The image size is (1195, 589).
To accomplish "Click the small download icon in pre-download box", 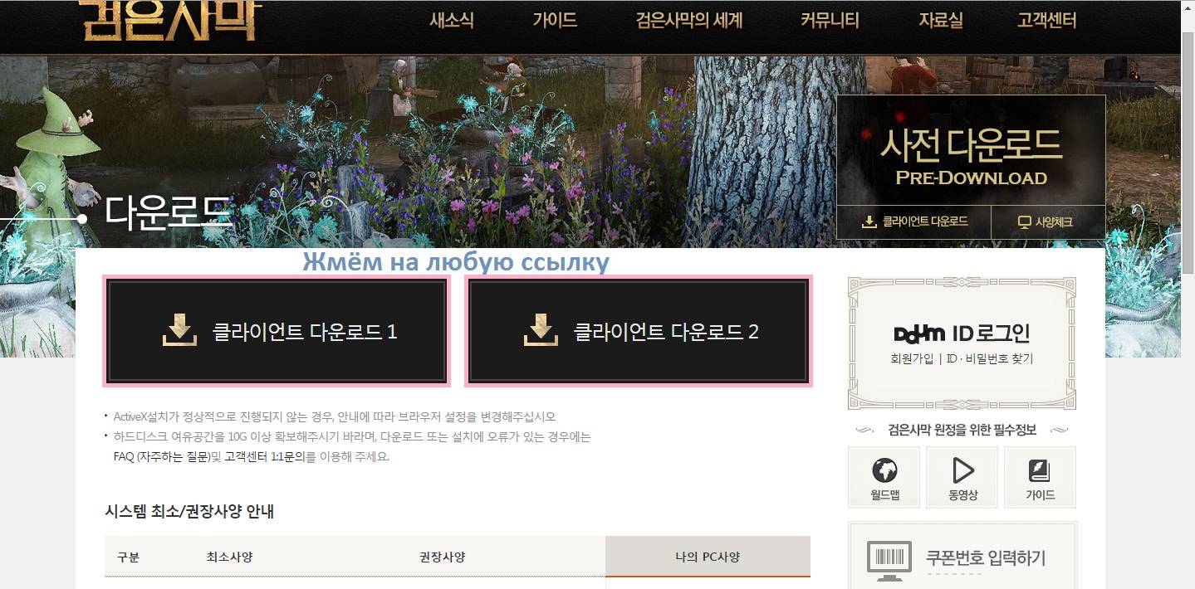I will pos(869,222).
